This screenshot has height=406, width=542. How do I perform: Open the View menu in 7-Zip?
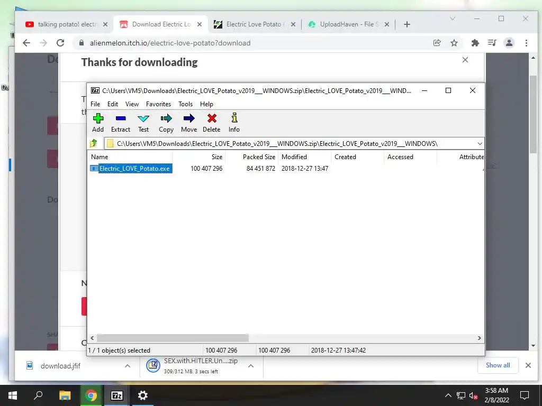(132, 104)
